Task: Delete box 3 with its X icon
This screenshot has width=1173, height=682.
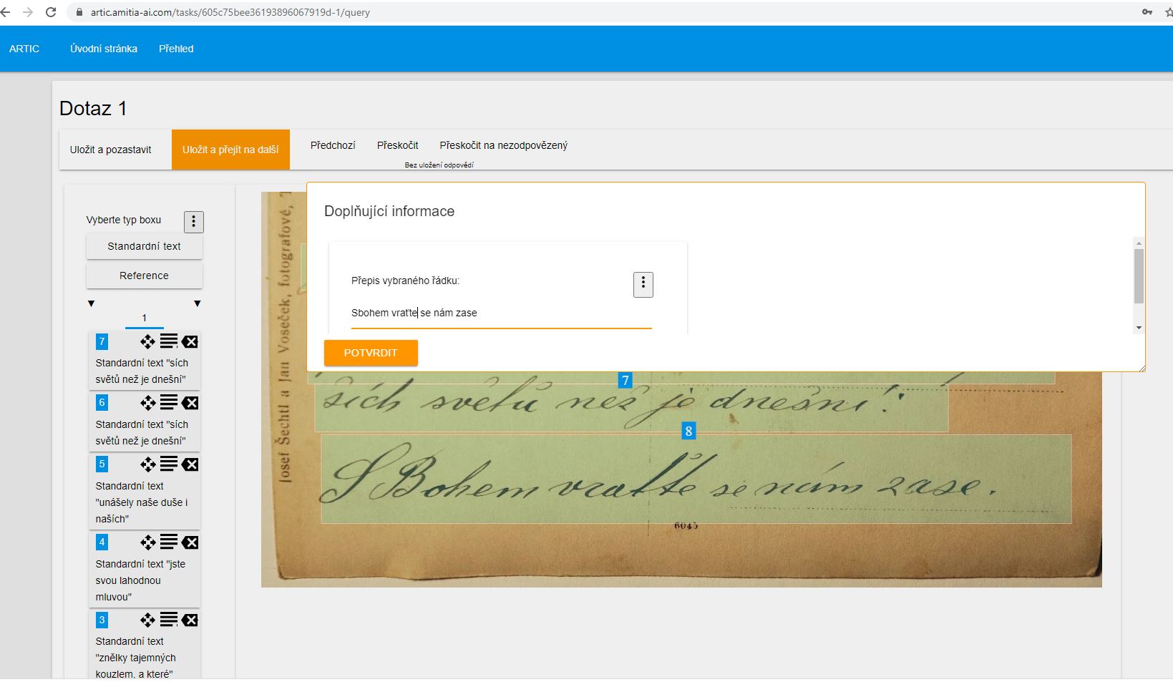Action: pos(190,620)
